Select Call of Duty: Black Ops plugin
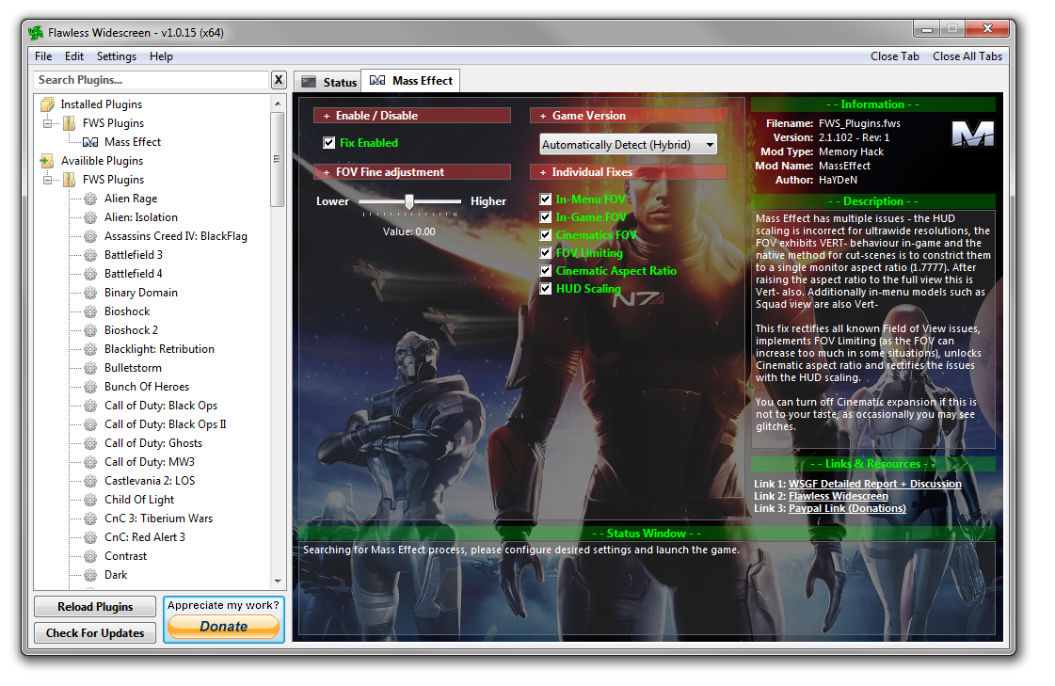The width and height of the screenshot is (1055, 686). 161,406
